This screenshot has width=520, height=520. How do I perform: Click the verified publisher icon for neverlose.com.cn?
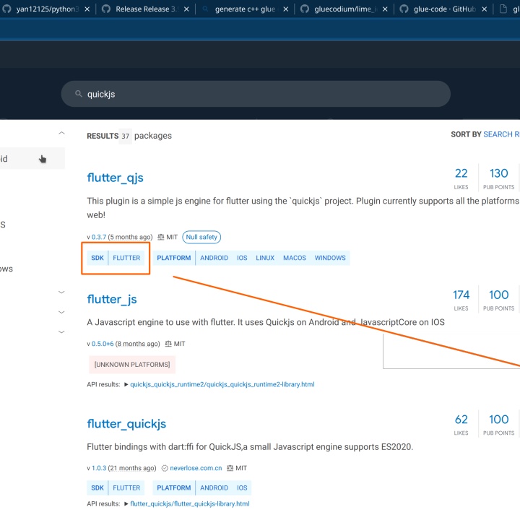click(x=165, y=468)
